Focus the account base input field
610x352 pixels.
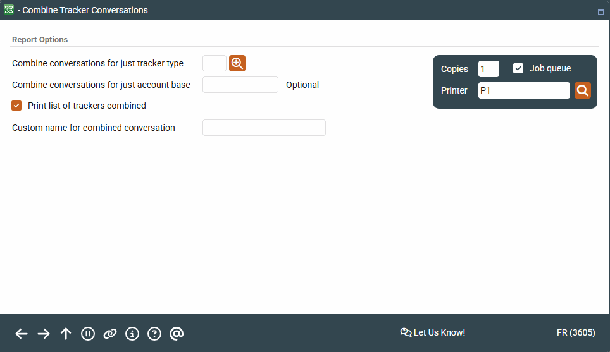240,85
